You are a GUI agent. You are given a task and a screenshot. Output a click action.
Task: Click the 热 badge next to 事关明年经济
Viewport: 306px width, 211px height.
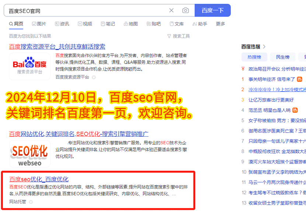click(299, 79)
